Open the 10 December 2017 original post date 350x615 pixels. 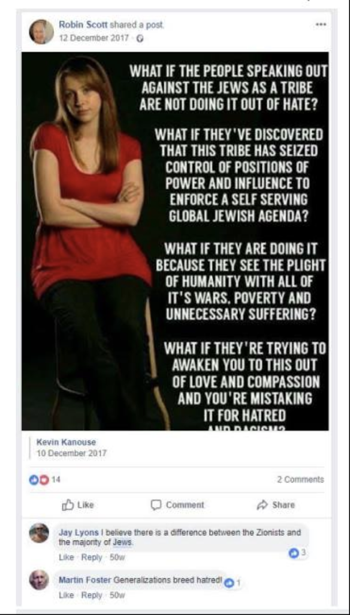[x=71, y=453]
